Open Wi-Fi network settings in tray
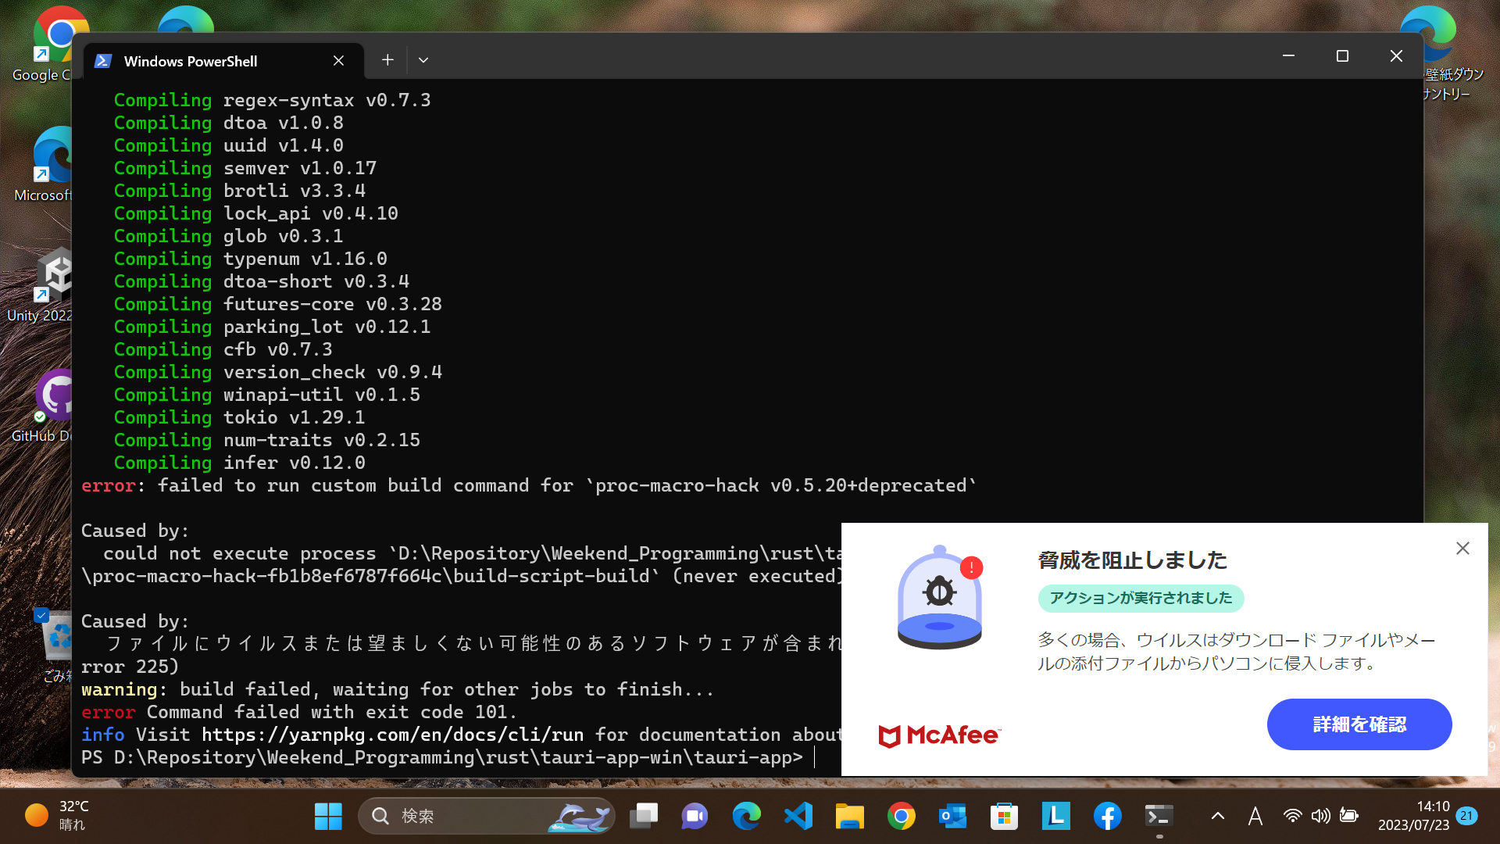 pyautogui.click(x=1292, y=816)
